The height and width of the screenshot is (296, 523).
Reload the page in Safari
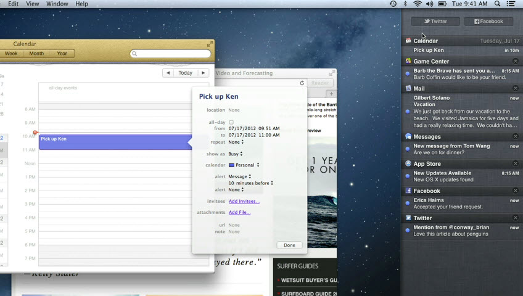(302, 83)
